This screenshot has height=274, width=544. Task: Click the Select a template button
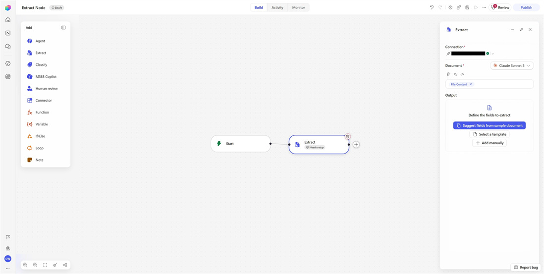490,134
